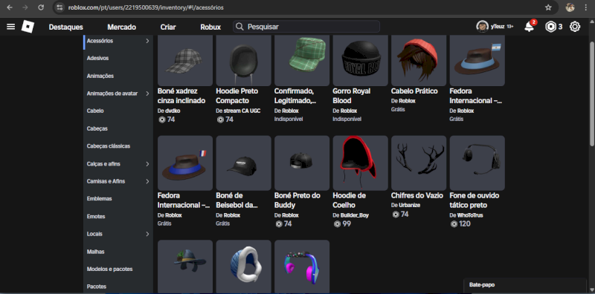This screenshot has height=294, width=595.
Task: Select Cabeças clássicas in sidebar
Action: (109, 146)
